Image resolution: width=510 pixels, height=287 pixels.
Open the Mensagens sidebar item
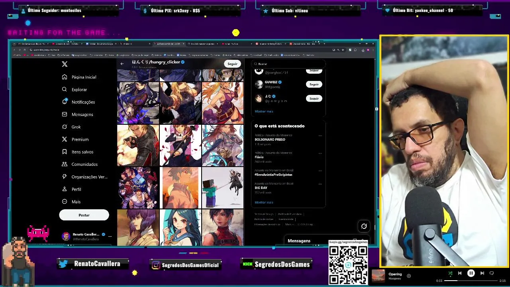click(x=78, y=114)
